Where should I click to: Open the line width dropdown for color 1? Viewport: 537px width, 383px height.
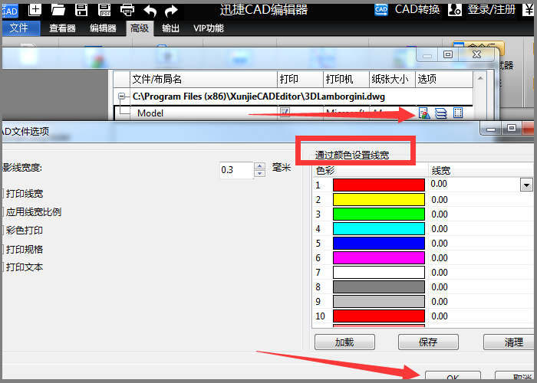(526, 185)
